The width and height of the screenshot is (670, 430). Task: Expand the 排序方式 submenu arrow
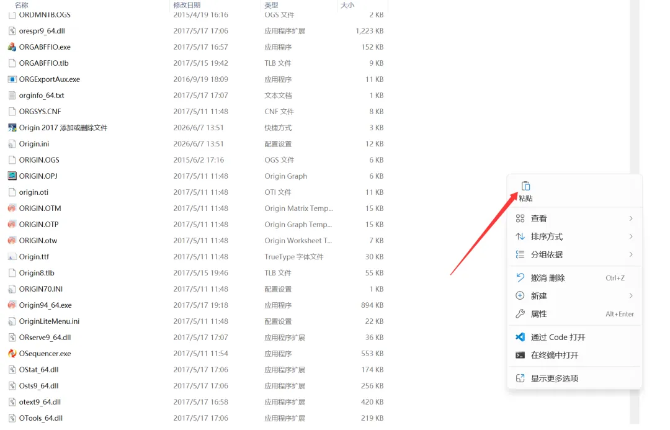[x=631, y=236]
